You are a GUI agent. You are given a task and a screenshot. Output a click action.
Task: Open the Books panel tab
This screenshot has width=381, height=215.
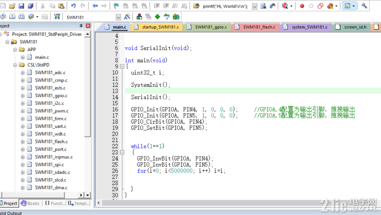(30, 203)
